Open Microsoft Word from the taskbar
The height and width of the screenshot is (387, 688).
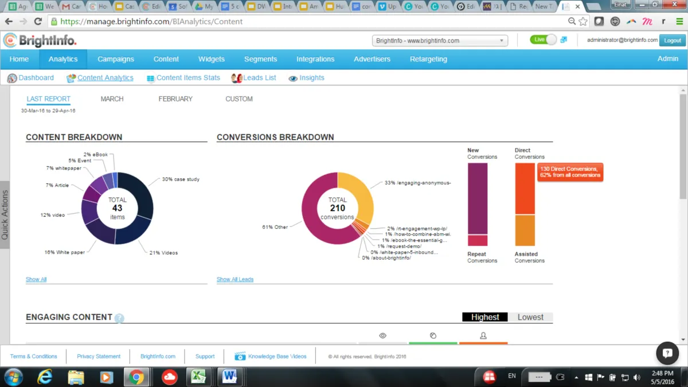[x=230, y=377]
